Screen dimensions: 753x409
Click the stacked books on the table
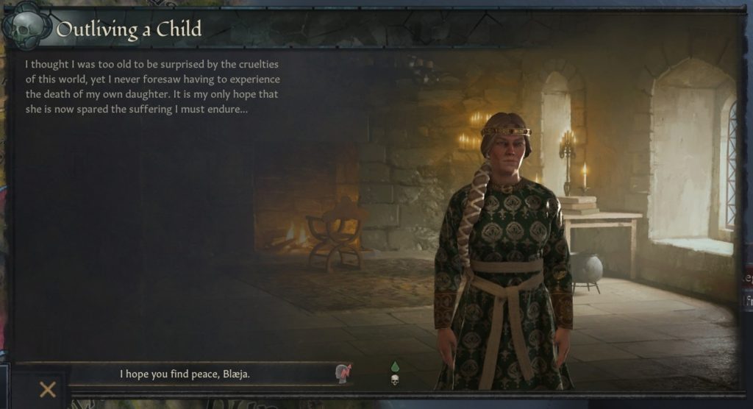[578, 205]
